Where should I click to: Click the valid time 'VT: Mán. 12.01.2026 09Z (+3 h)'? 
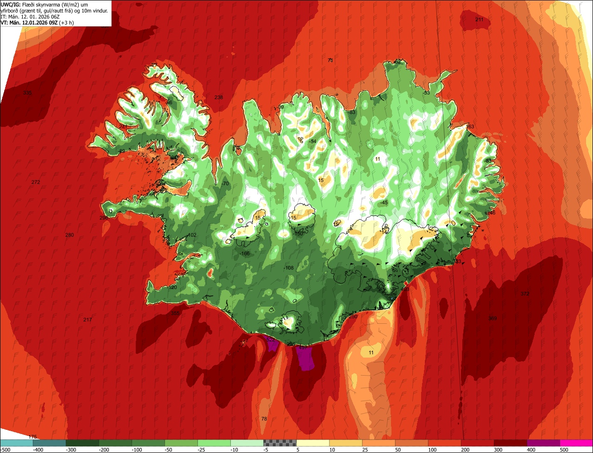(38, 22)
